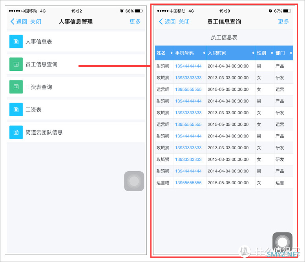Select department 运营 in the last table row

[x=280, y=183]
